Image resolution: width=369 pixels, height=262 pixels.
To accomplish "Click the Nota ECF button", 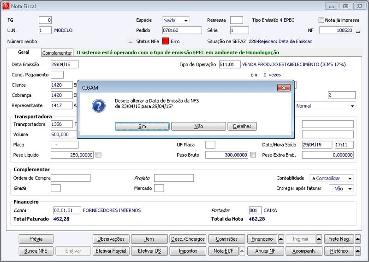I will pyautogui.click(x=224, y=251).
